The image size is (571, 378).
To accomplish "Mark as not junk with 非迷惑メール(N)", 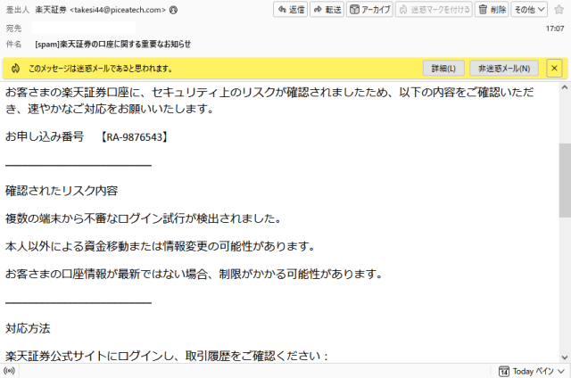I will pos(504,69).
